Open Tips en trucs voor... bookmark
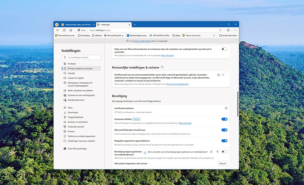 192,35
